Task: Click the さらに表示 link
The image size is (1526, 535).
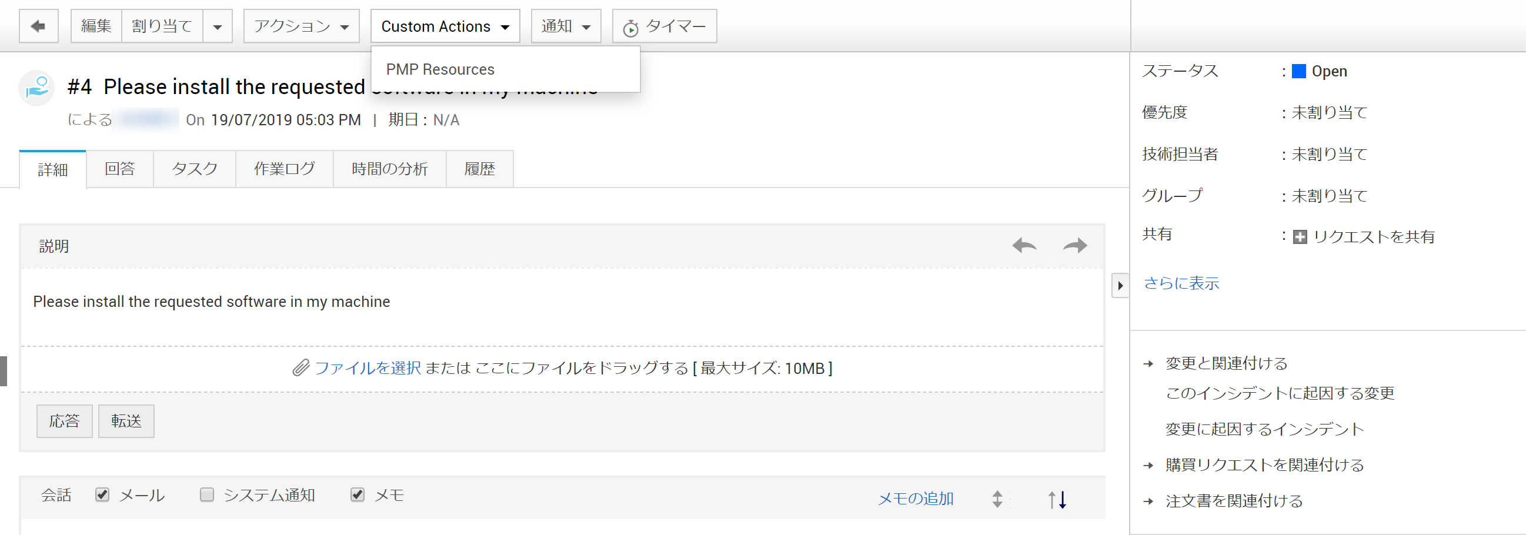Action: coord(1181,283)
